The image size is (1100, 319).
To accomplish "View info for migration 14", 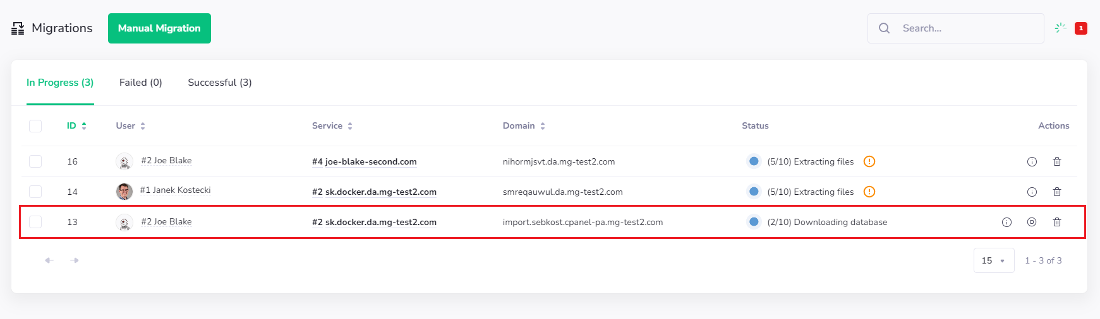I will [x=1032, y=192].
